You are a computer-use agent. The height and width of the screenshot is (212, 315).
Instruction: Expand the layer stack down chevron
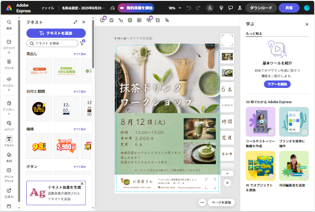(227, 172)
